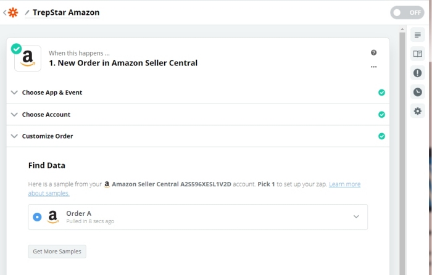This screenshot has width=432, height=275.
Task: Expand Order A sample details chevron
Action: coord(356,216)
